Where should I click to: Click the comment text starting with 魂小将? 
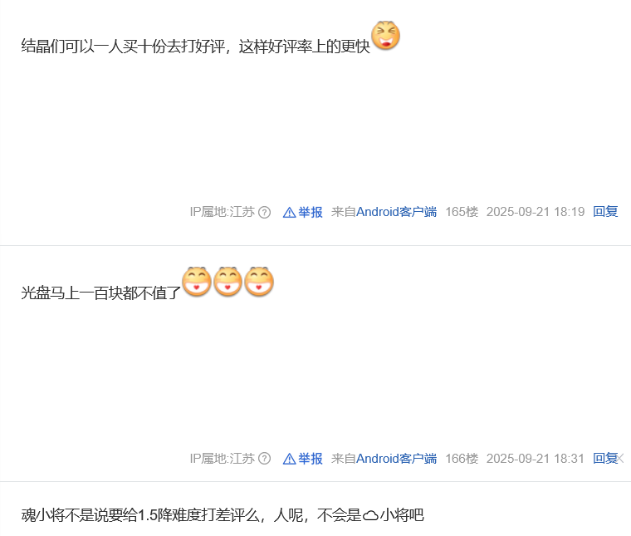pyautogui.click(x=223, y=515)
